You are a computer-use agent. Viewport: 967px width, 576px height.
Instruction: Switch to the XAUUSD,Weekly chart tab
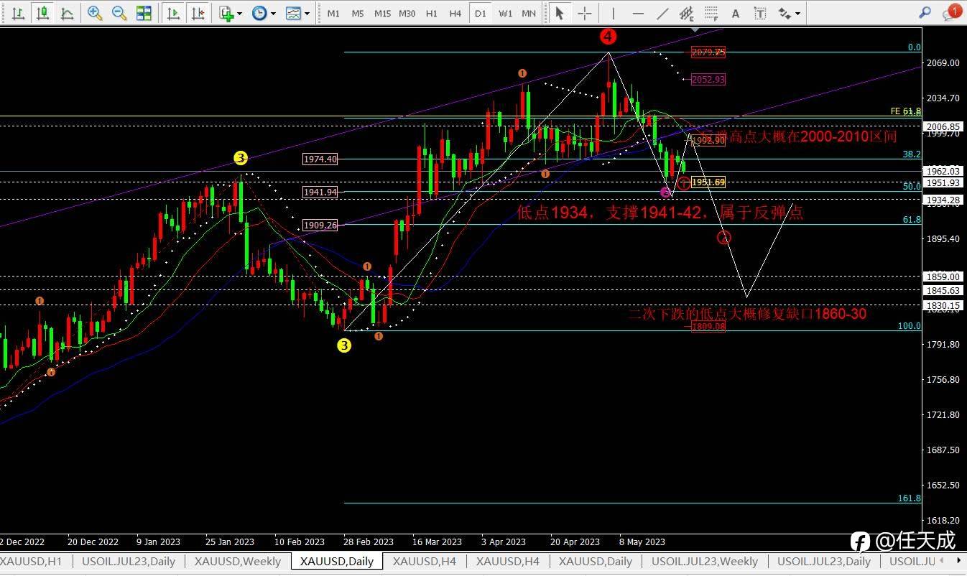click(x=238, y=561)
